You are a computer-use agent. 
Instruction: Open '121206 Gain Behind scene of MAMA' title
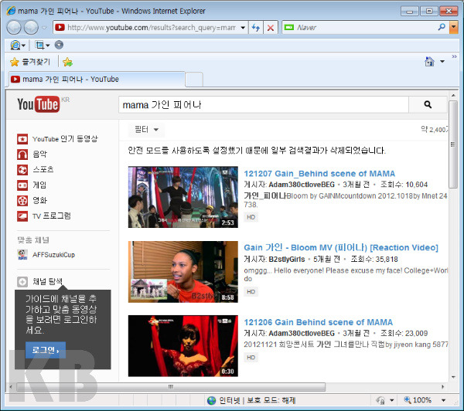pos(318,322)
